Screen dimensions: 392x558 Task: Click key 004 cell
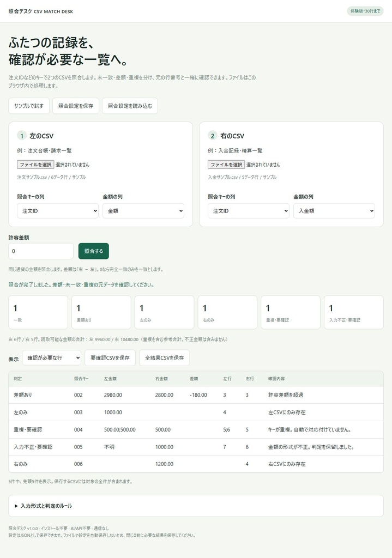coord(79,429)
